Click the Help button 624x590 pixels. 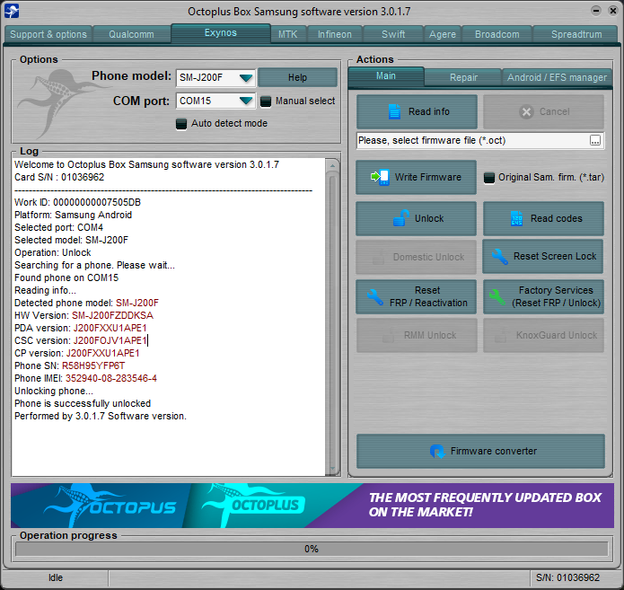tap(297, 77)
